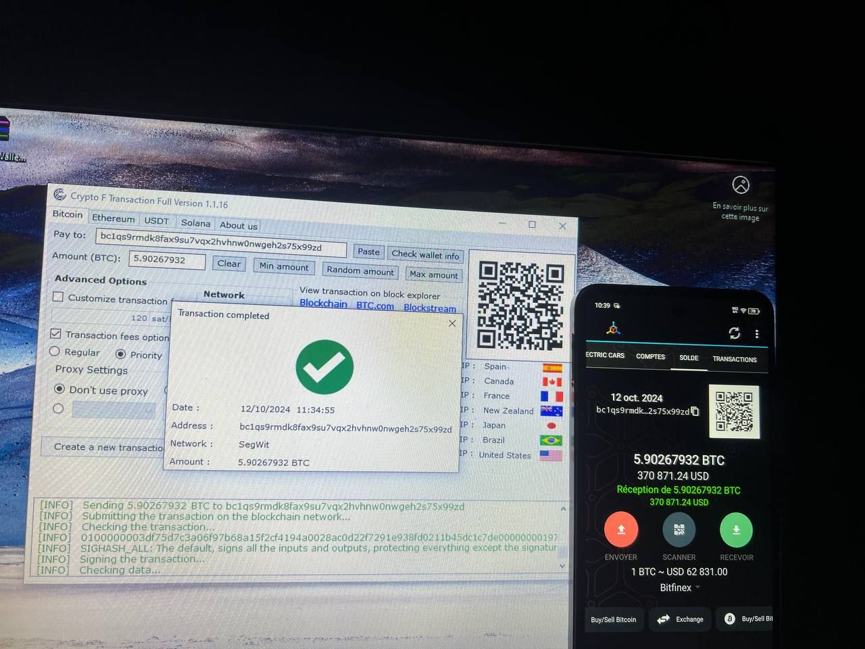Viewport: 865px width, 649px height.
Task: Click the app logo in the window title bar
Action: coord(60,194)
